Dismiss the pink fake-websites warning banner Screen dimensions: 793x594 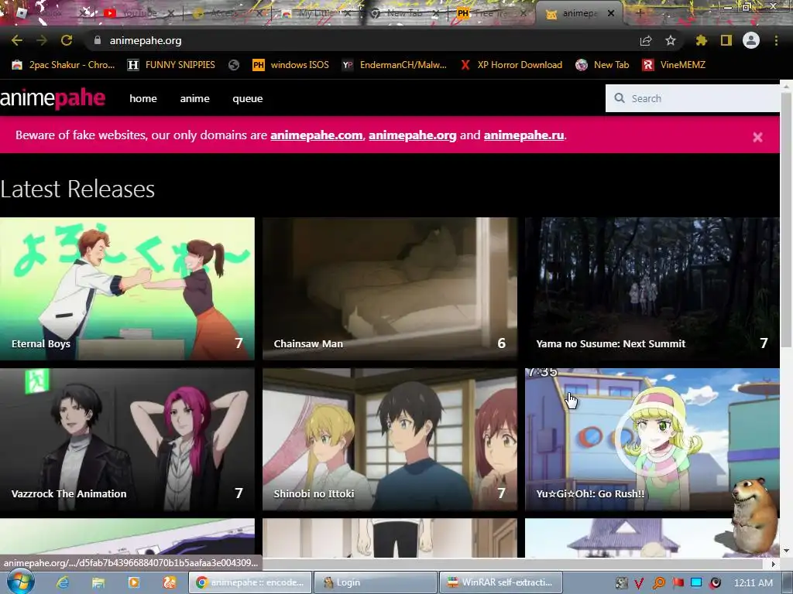[x=757, y=137]
